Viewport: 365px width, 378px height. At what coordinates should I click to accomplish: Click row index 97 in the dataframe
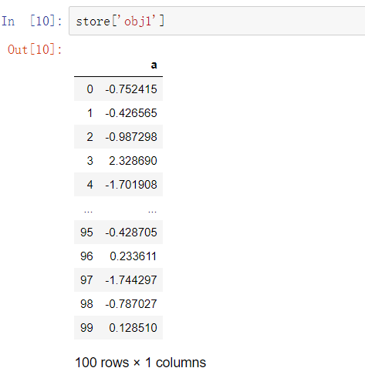[x=86, y=280]
